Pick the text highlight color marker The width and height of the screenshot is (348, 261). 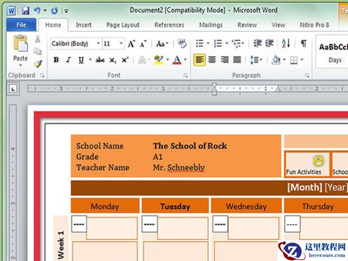coord(159,60)
